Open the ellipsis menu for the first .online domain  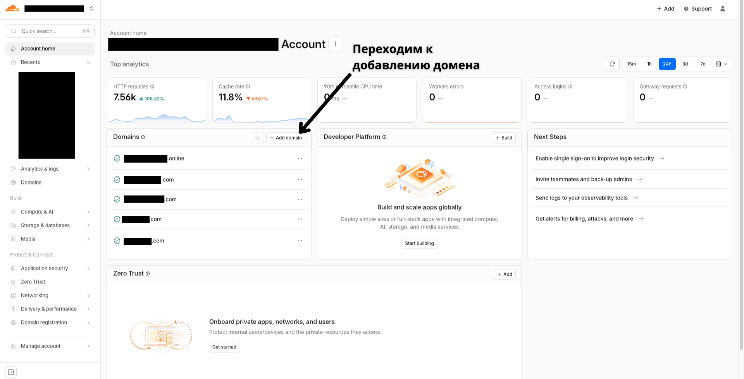pos(300,158)
